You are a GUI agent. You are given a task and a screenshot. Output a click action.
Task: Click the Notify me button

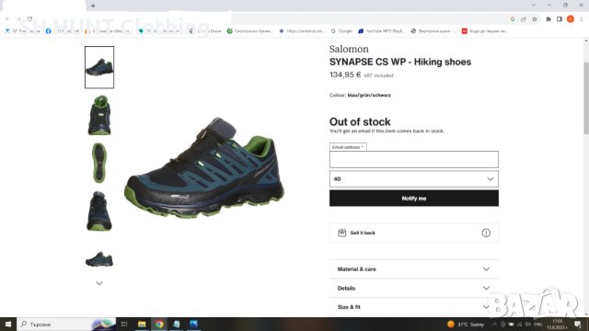tap(414, 199)
